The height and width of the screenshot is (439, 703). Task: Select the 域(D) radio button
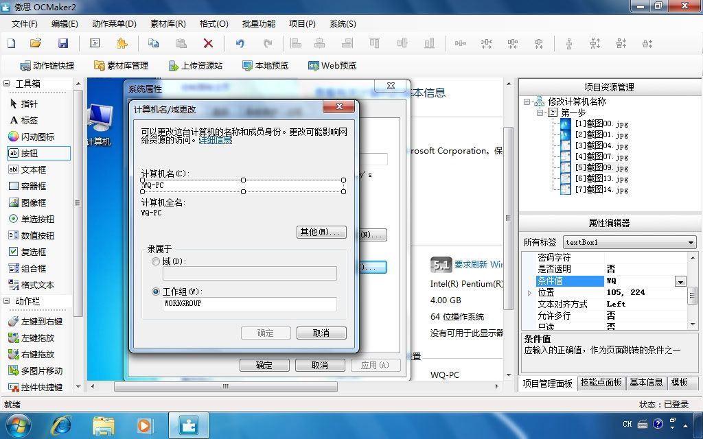tap(156, 261)
